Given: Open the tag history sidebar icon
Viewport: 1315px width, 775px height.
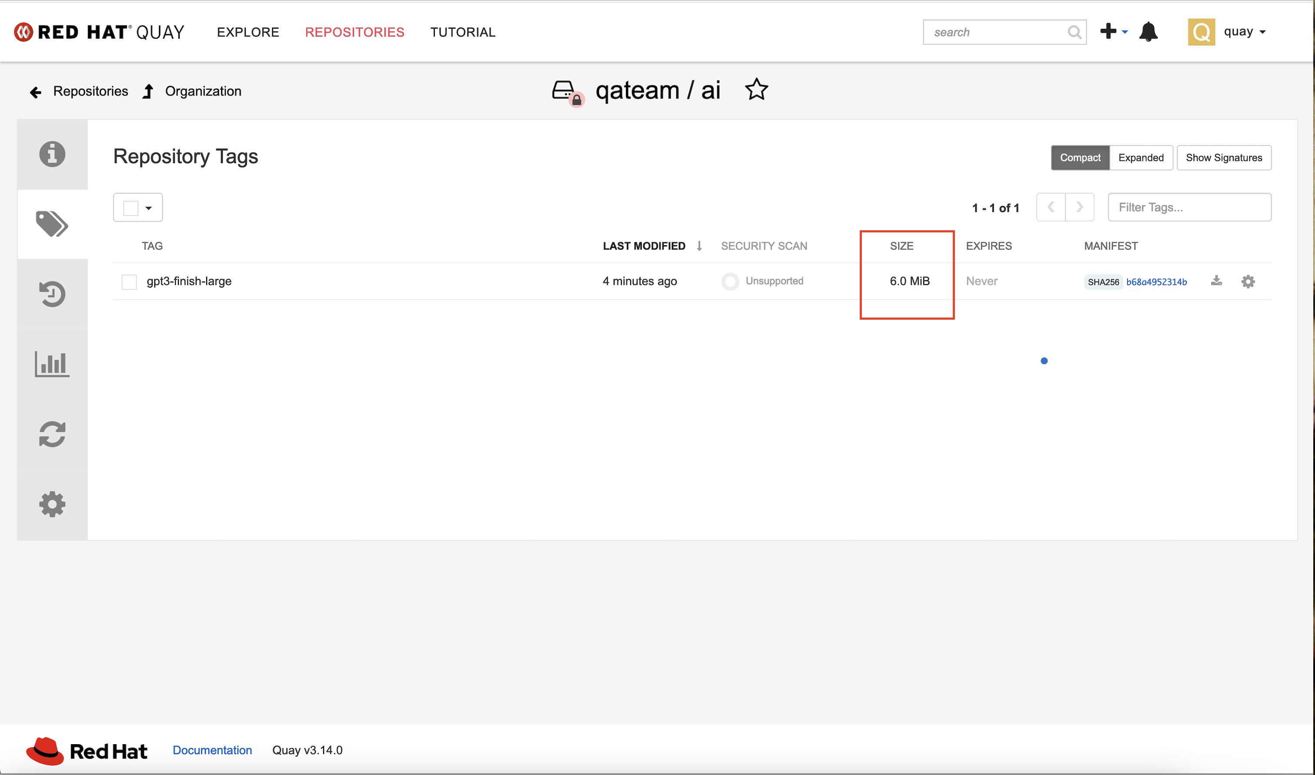Looking at the screenshot, I should [52, 294].
